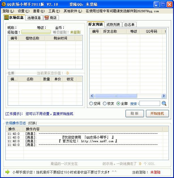Click the friend search input field
The width and height of the screenshot is (174, 178).
point(150,103)
